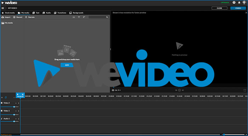The height and width of the screenshot is (136, 248).
Task: Adjust the timeline zoom slider
Action: (233, 135)
